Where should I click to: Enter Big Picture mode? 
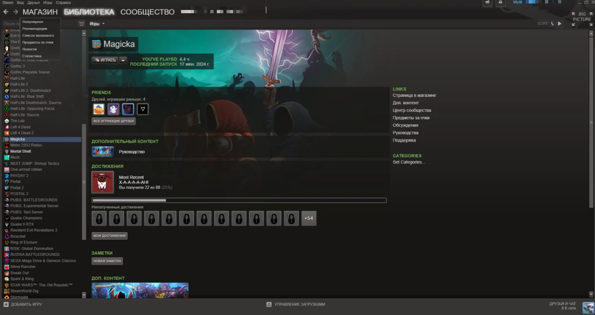click(582, 19)
